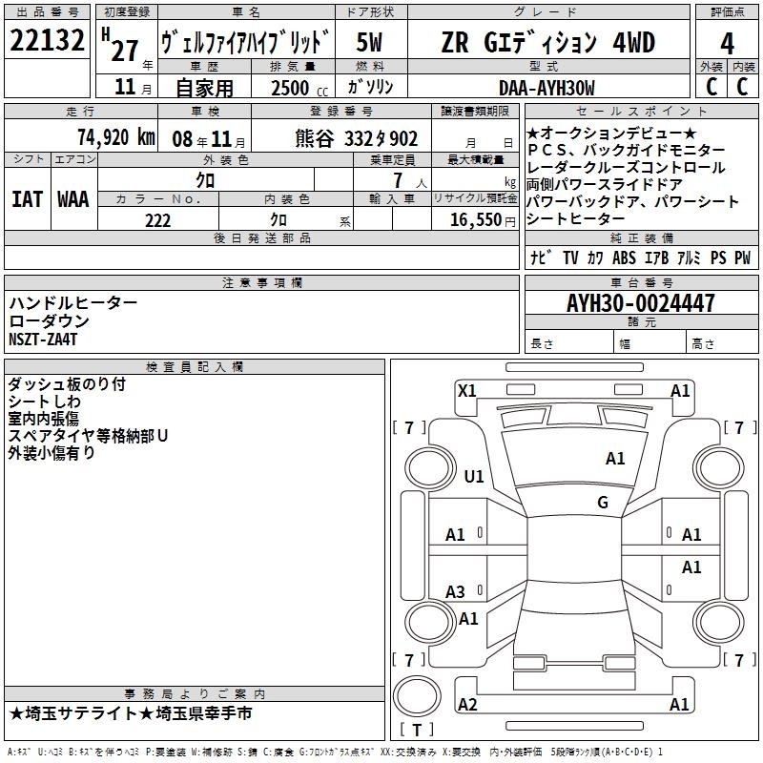
Task: Click the G windshield marker on the diagram
Action: click(x=602, y=502)
